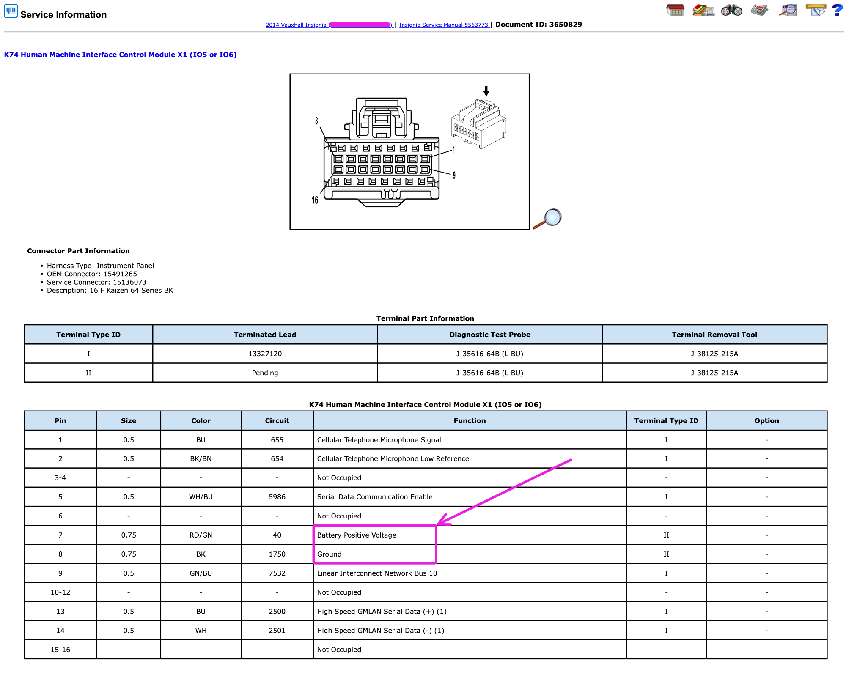This screenshot has height=683, width=846.
Task: Click the Function column header in pin table
Action: click(x=470, y=421)
